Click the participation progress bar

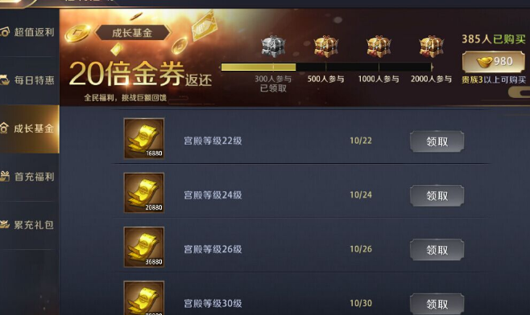pyautogui.click(x=326, y=67)
